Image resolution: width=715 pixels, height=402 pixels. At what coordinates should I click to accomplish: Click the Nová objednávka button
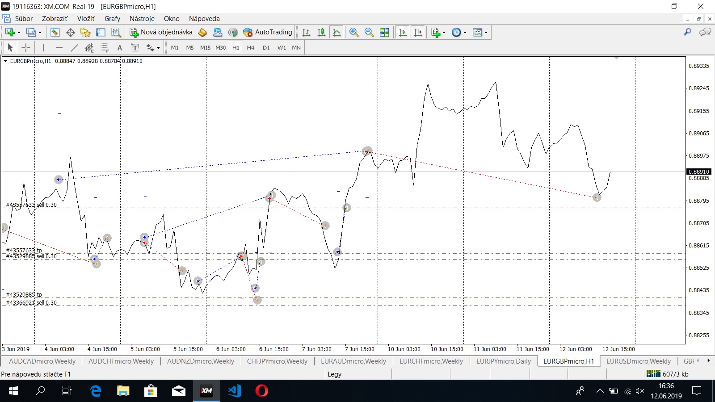[161, 32]
